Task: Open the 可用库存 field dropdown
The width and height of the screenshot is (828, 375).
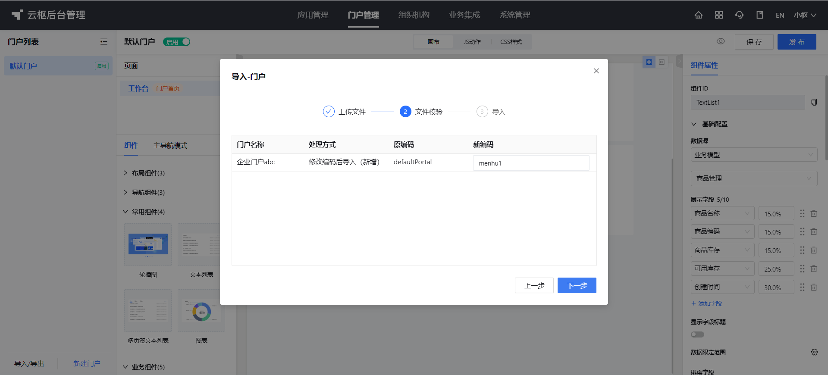Action: [x=722, y=269]
